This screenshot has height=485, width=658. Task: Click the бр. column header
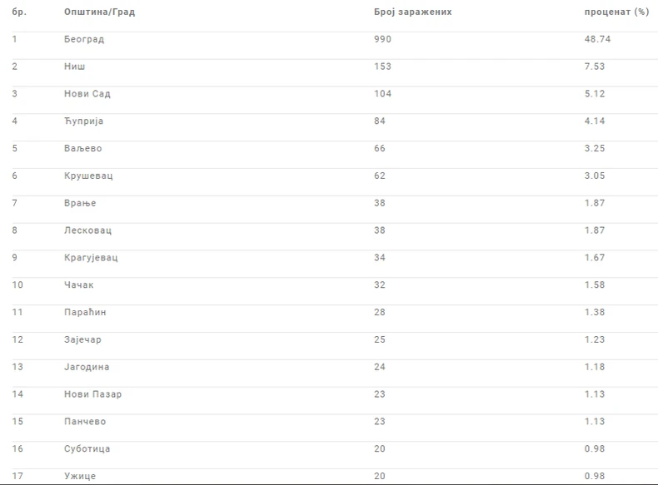pyautogui.click(x=19, y=12)
